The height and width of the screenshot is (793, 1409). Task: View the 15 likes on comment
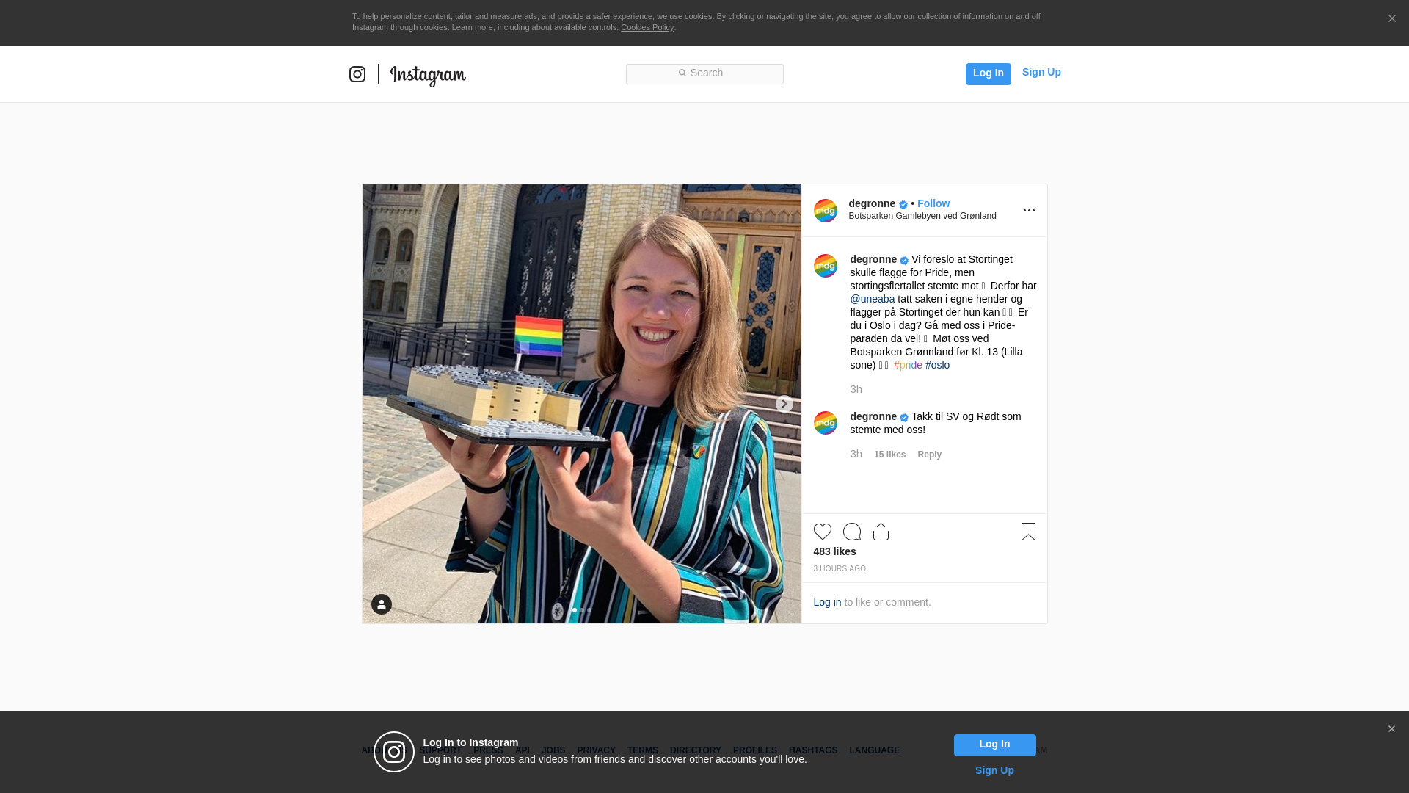(x=889, y=455)
